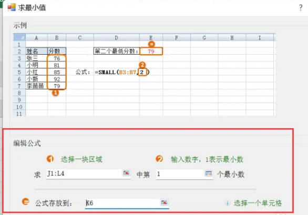Image resolution: width=308 pixels, height=215 pixels.
Task: Click the 公式： label in the example
Action: (83, 72)
